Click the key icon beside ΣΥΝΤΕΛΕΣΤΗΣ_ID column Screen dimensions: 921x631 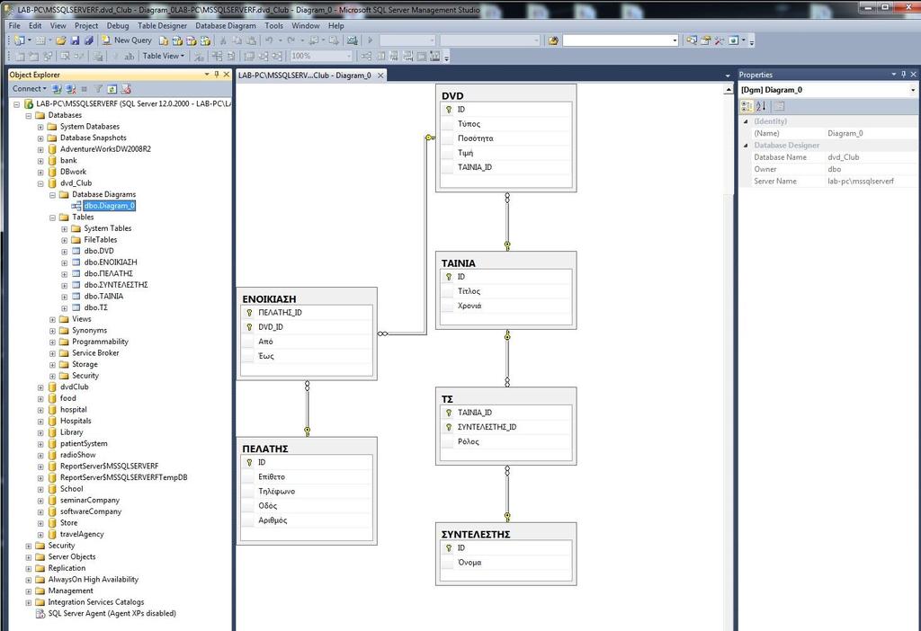pos(449,427)
